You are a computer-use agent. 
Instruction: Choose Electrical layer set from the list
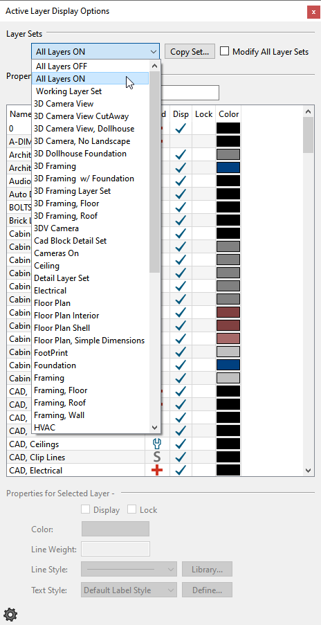point(51,291)
